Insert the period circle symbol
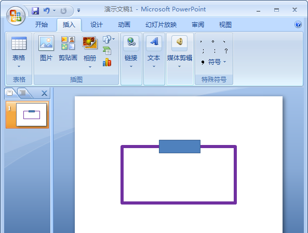Image resolution: width=308 pixels, height=233 pixels. click(x=213, y=41)
